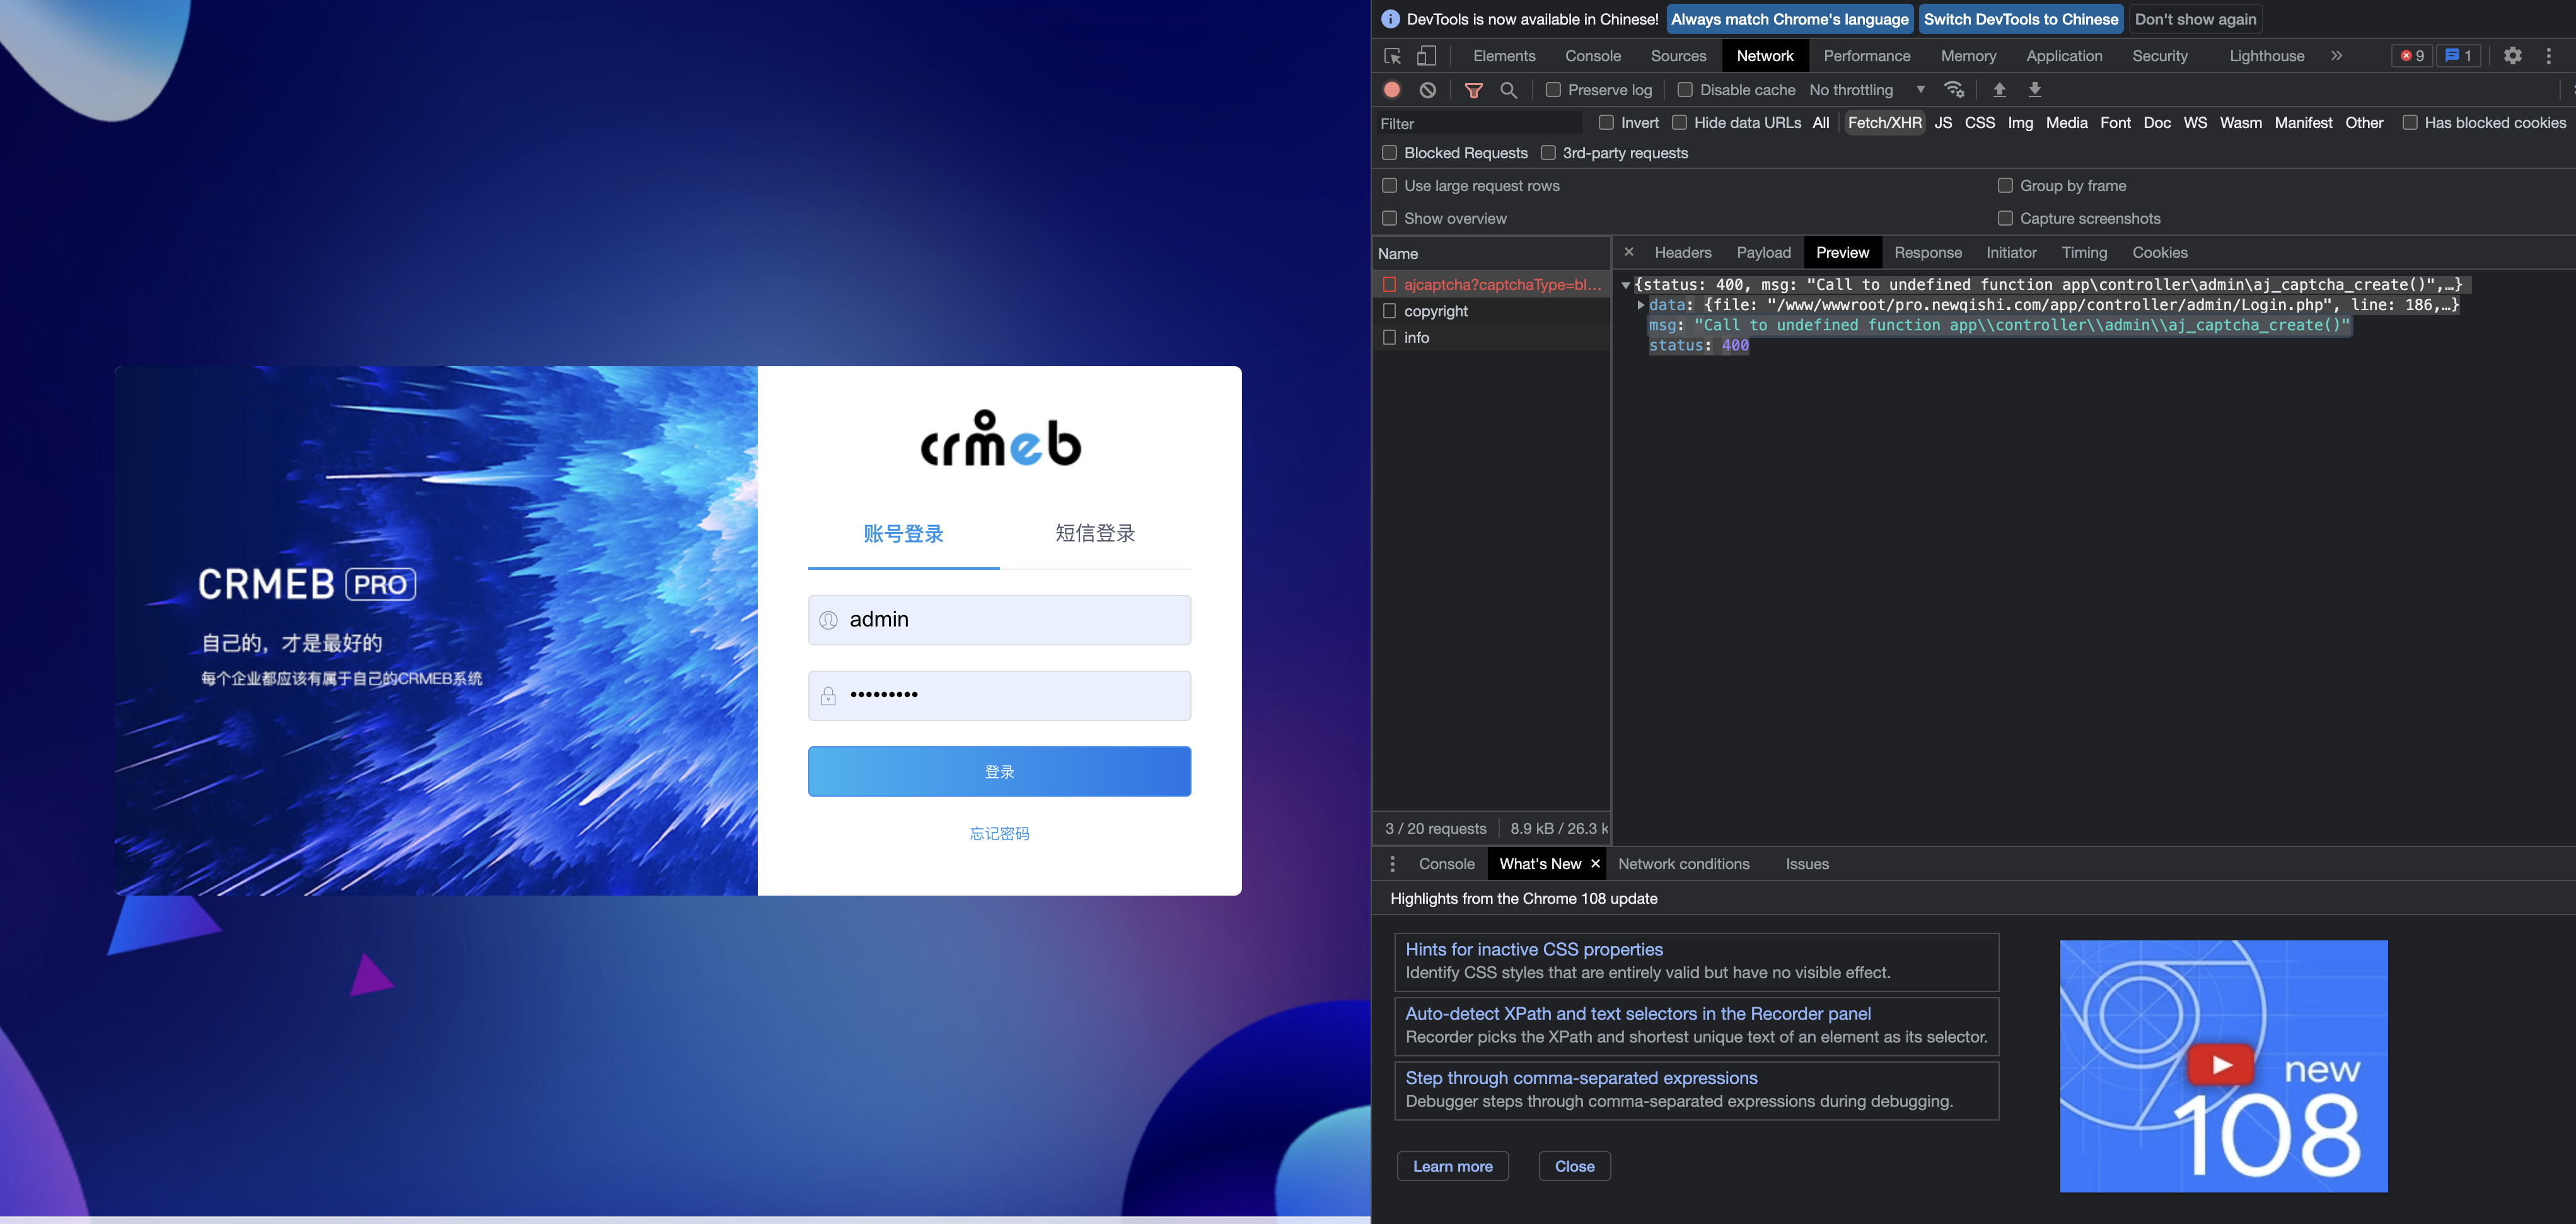2576x1224 pixels.
Task: Enable Capture screenshots checkbox
Action: pos(2005,218)
